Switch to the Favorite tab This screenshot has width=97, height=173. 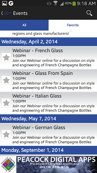73,25
